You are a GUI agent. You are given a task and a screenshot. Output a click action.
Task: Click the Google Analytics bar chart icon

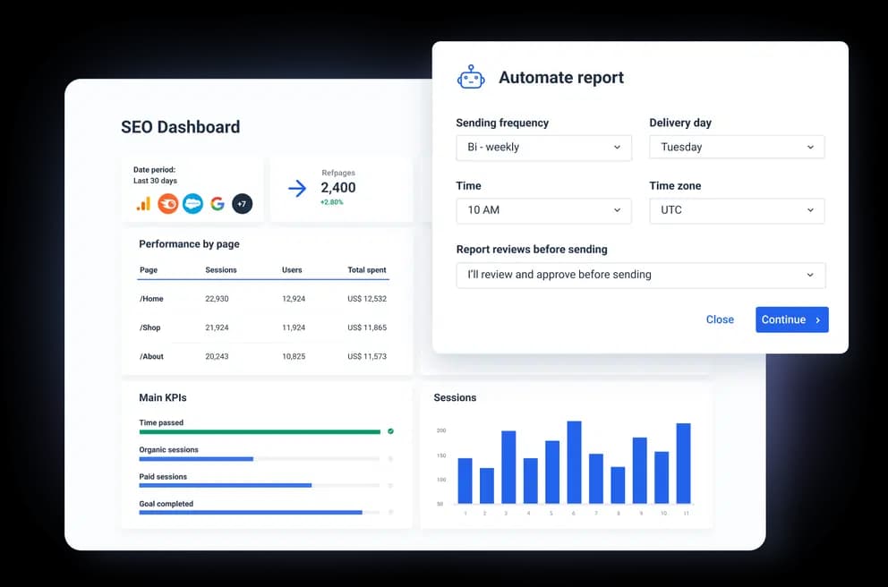(x=143, y=204)
